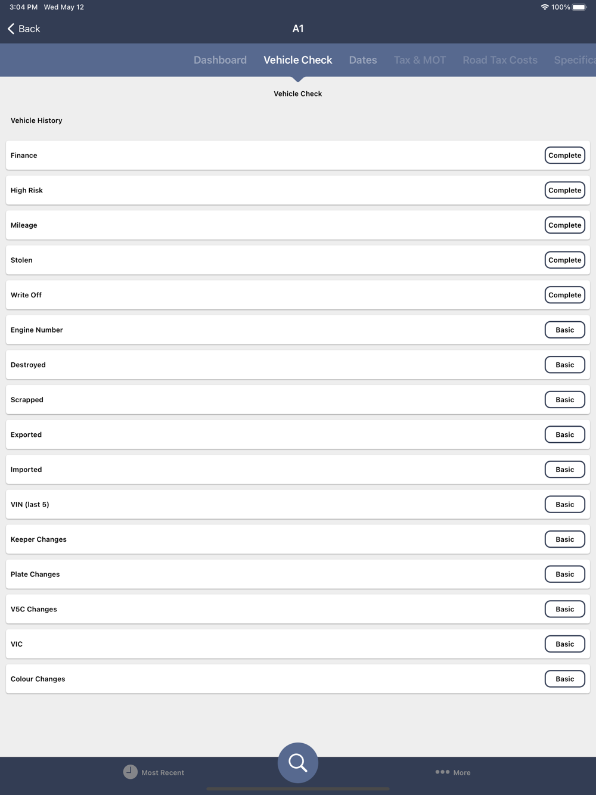Open the More three-dots icon

pos(442,772)
